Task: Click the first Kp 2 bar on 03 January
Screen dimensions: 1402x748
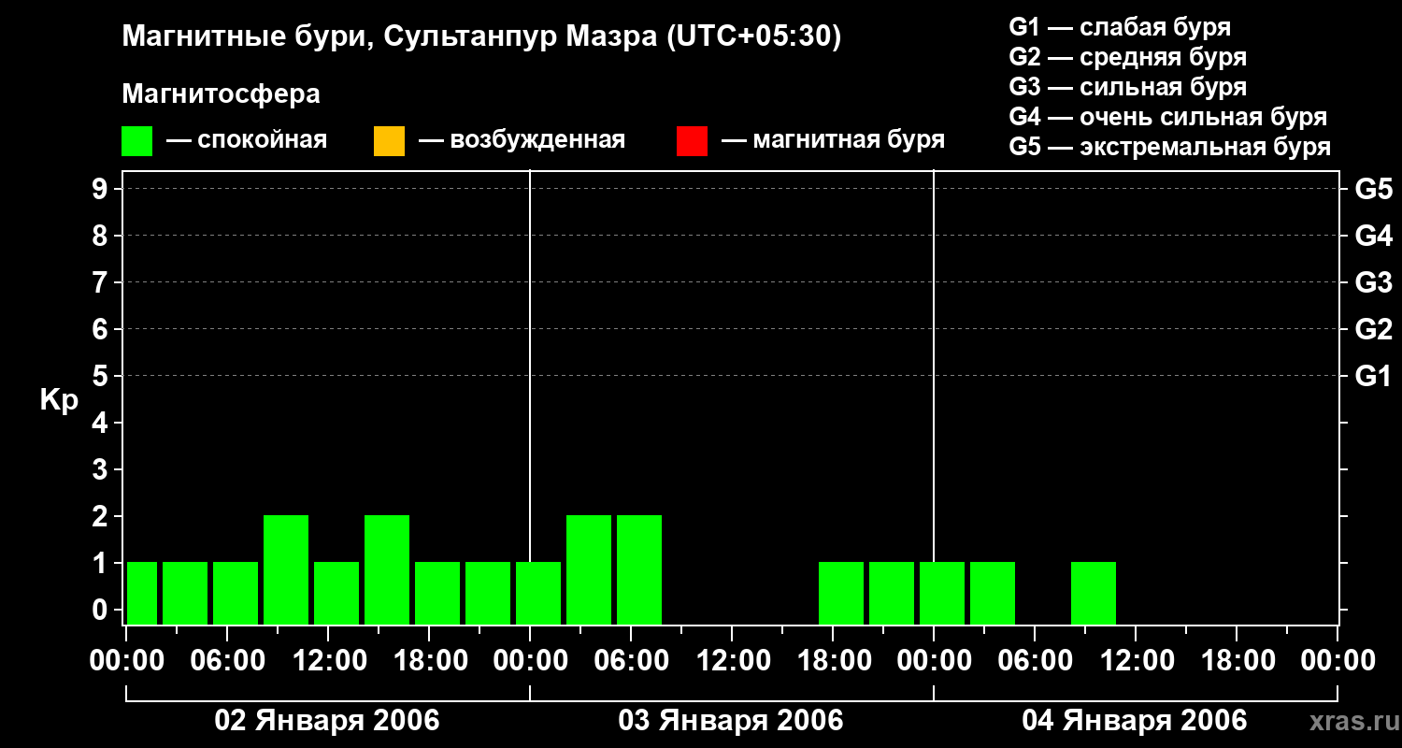Action: 589,569
